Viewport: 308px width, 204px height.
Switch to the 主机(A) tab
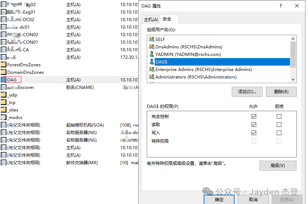(151, 20)
